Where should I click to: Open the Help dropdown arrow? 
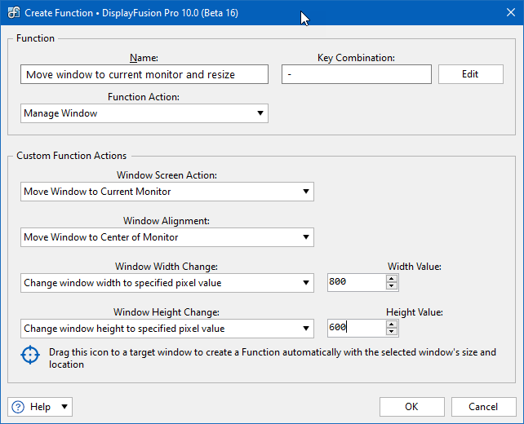[x=64, y=407]
